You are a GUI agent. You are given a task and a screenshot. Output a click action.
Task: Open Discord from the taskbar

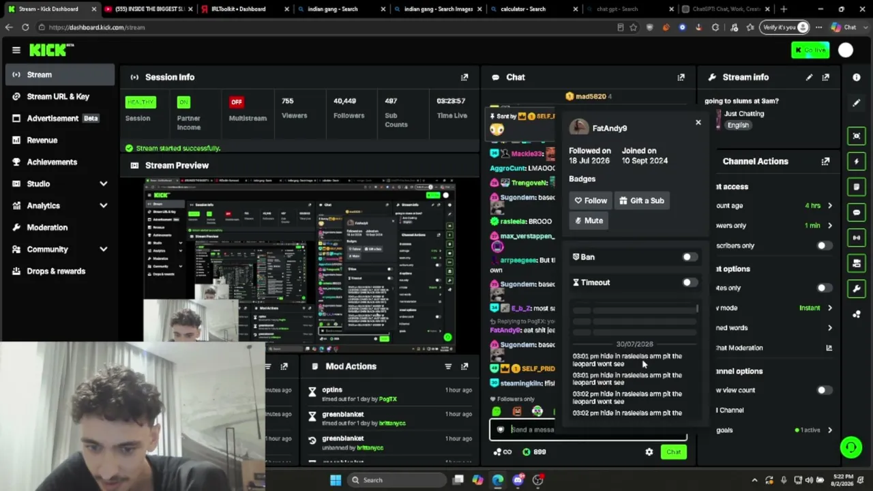518,480
